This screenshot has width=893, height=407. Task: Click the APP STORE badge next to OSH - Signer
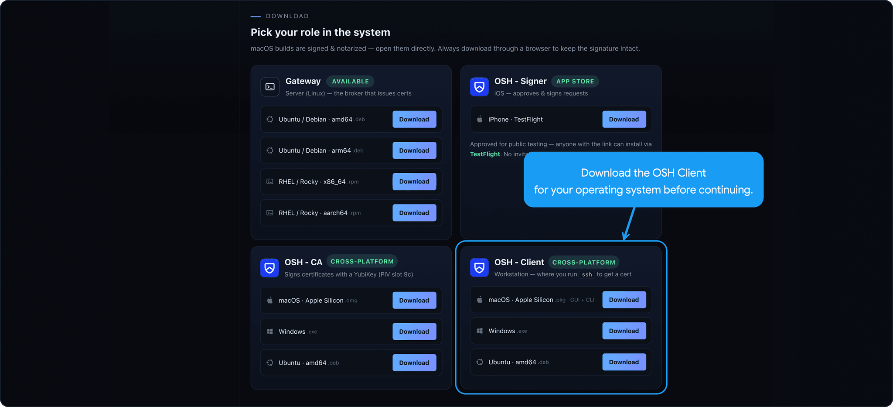[575, 81]
